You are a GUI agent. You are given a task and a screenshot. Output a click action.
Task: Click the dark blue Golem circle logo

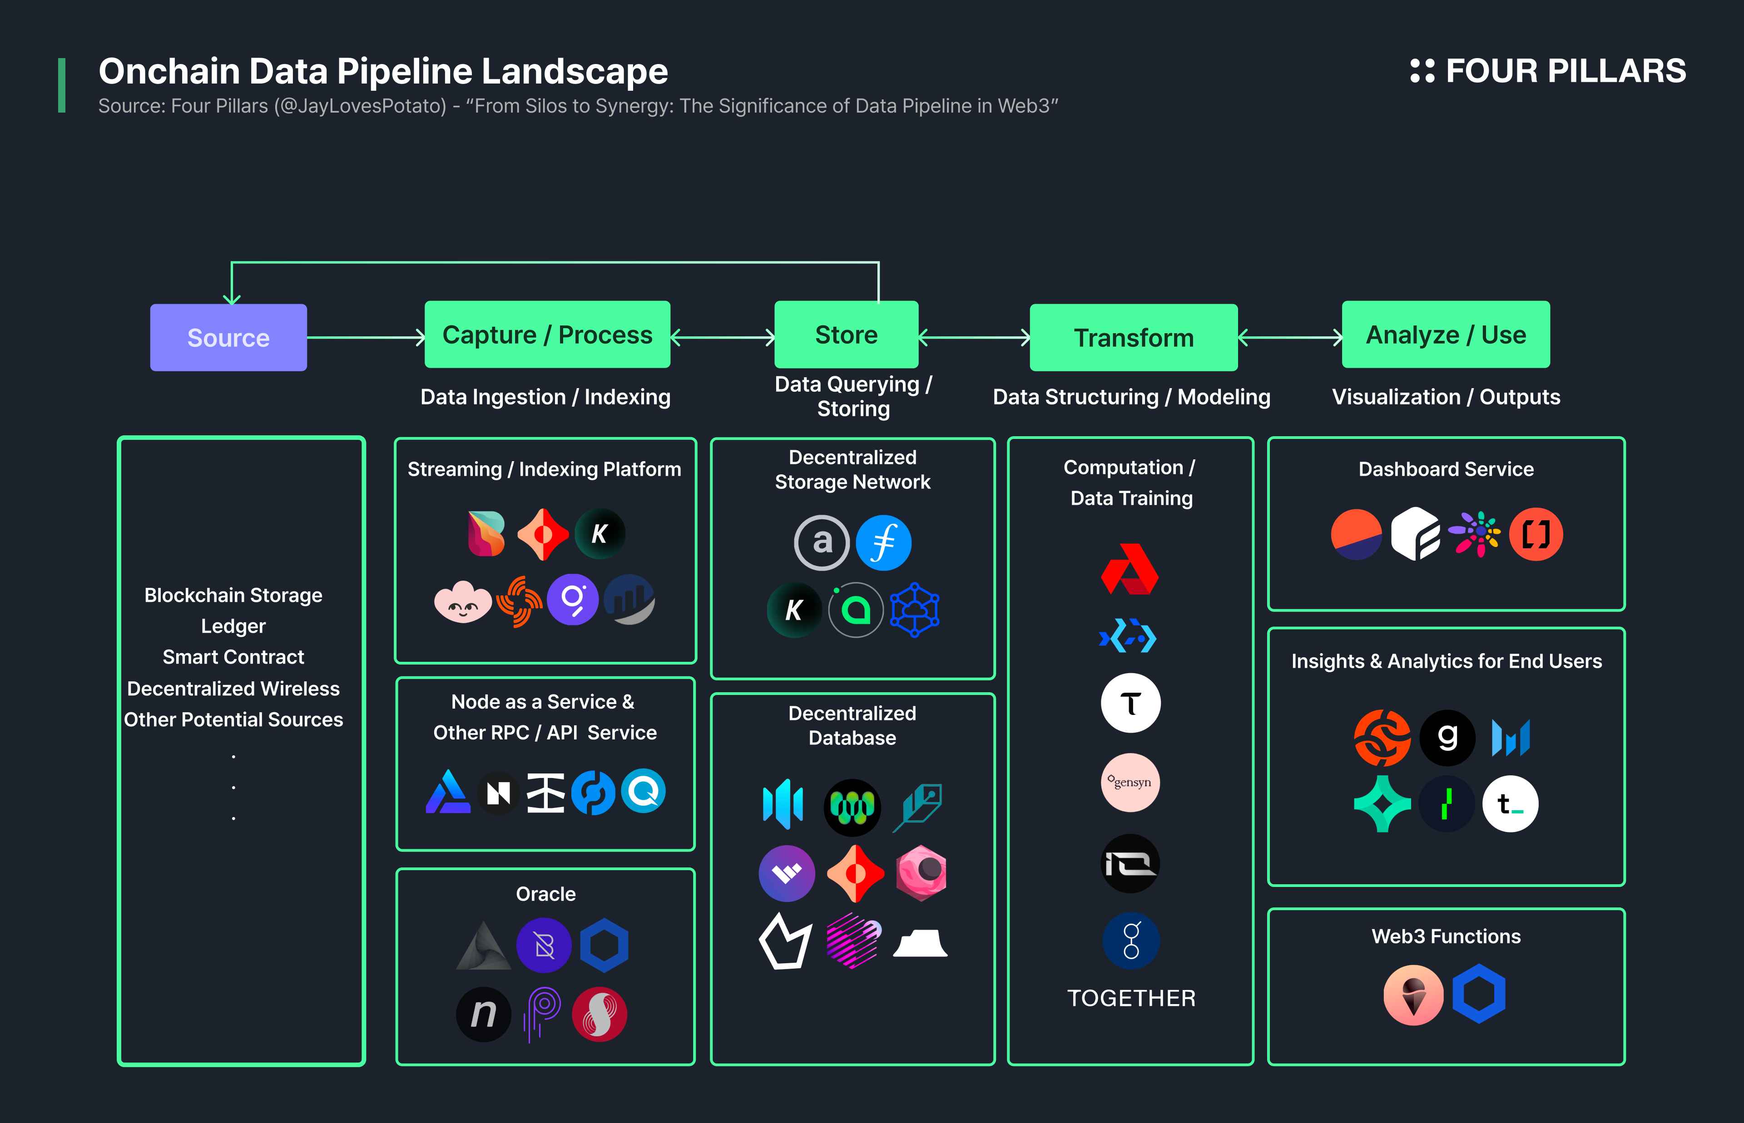pos(1131,941)
